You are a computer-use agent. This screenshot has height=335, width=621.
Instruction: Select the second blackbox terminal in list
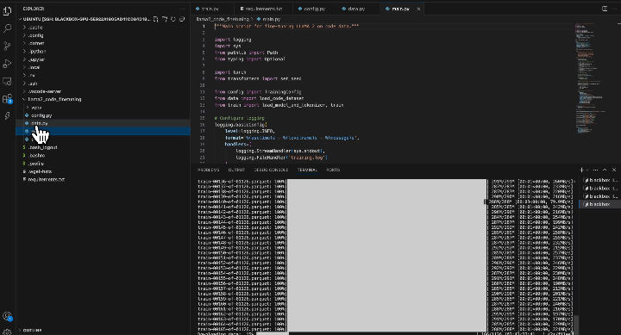(x=599, y=189)
